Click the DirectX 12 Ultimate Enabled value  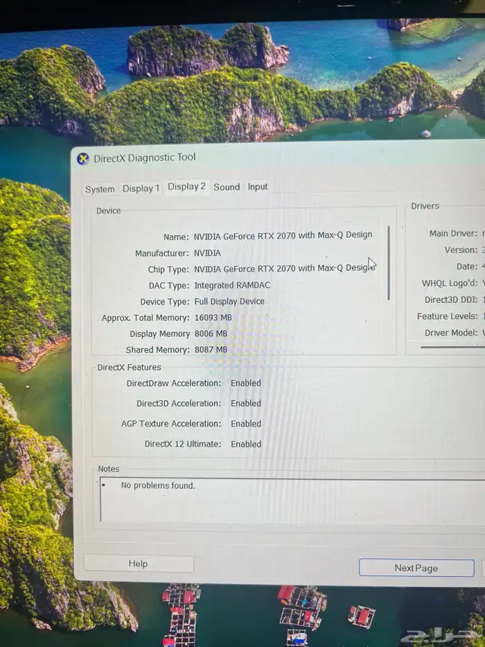[x=246, y=444]
